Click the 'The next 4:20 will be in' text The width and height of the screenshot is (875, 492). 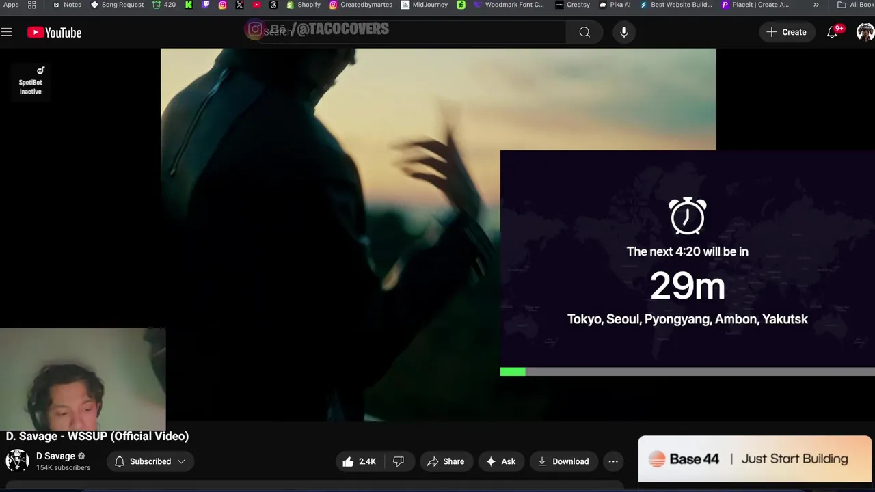click(x=687, y=251)
